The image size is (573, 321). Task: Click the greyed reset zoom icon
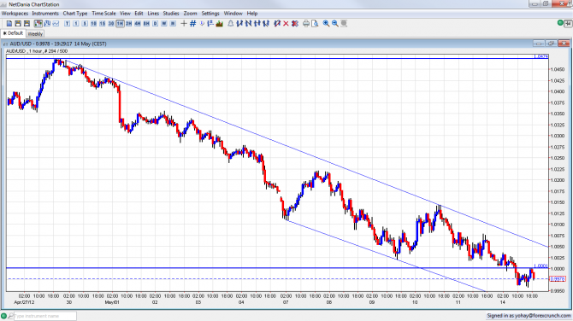click(344, 23)
